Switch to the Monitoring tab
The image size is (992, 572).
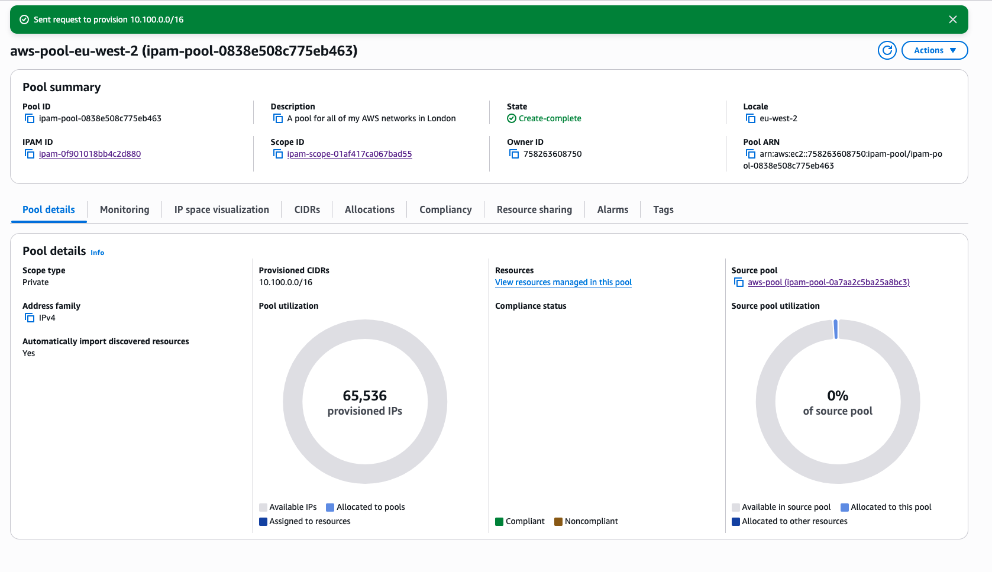[x=124, y=210]
